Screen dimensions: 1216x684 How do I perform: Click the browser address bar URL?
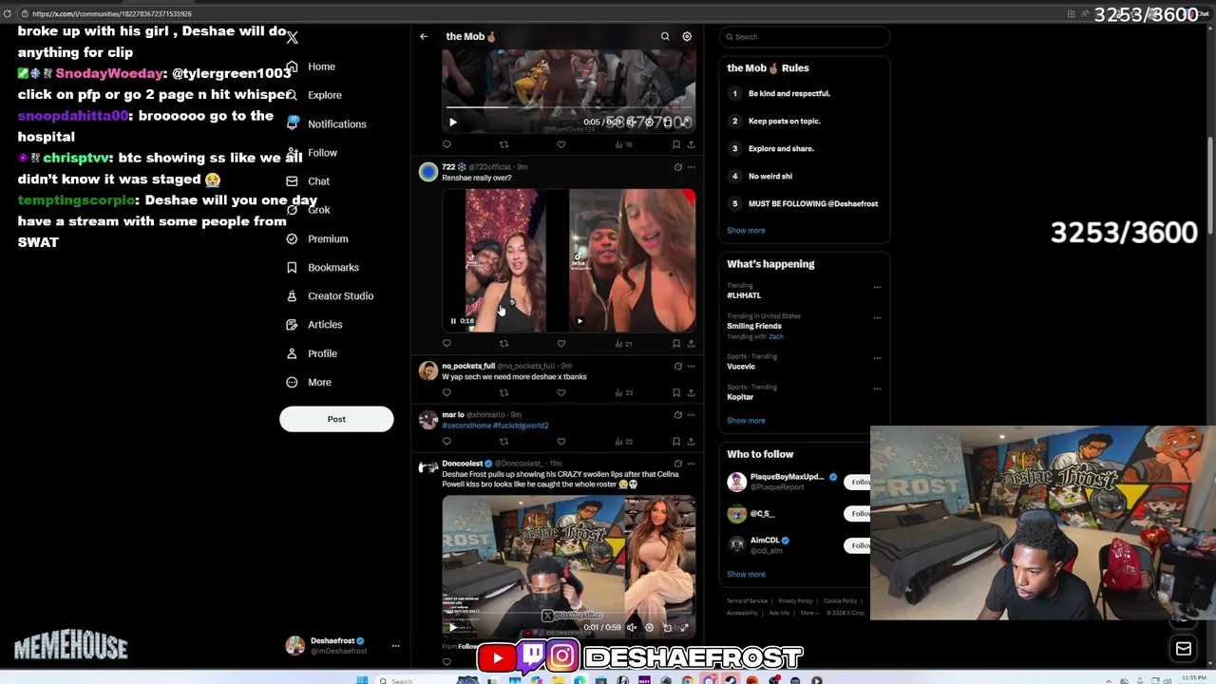112,13
